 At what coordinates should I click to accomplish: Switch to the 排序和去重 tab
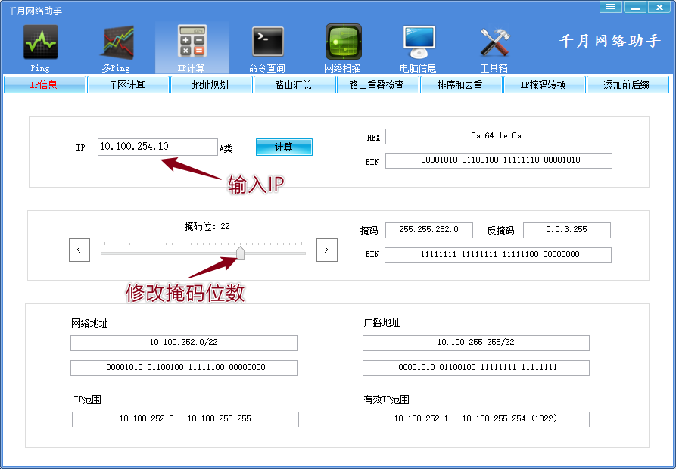click(460, 85)
